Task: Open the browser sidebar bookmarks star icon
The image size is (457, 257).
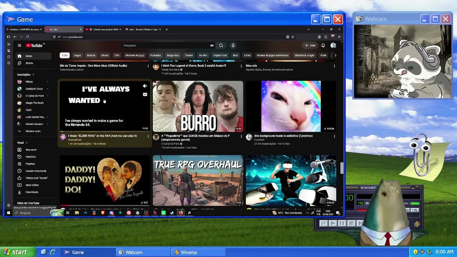Action: point(9,63)
